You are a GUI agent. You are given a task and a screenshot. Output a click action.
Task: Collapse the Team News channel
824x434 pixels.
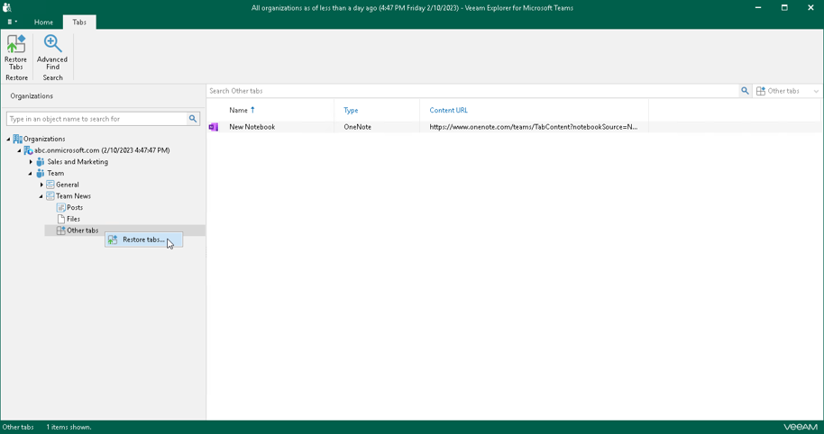click(41, 196)
